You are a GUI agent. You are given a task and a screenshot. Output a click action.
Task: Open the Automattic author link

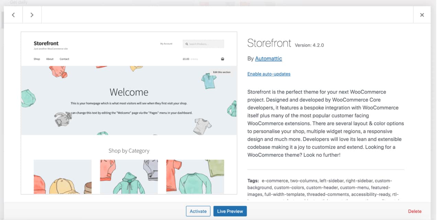268,58
